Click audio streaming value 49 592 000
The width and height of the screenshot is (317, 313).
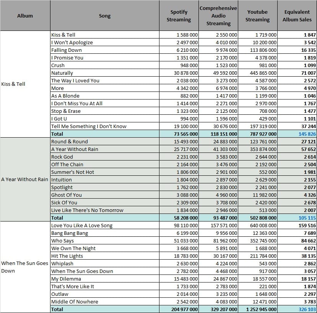(x=218, y=73)
